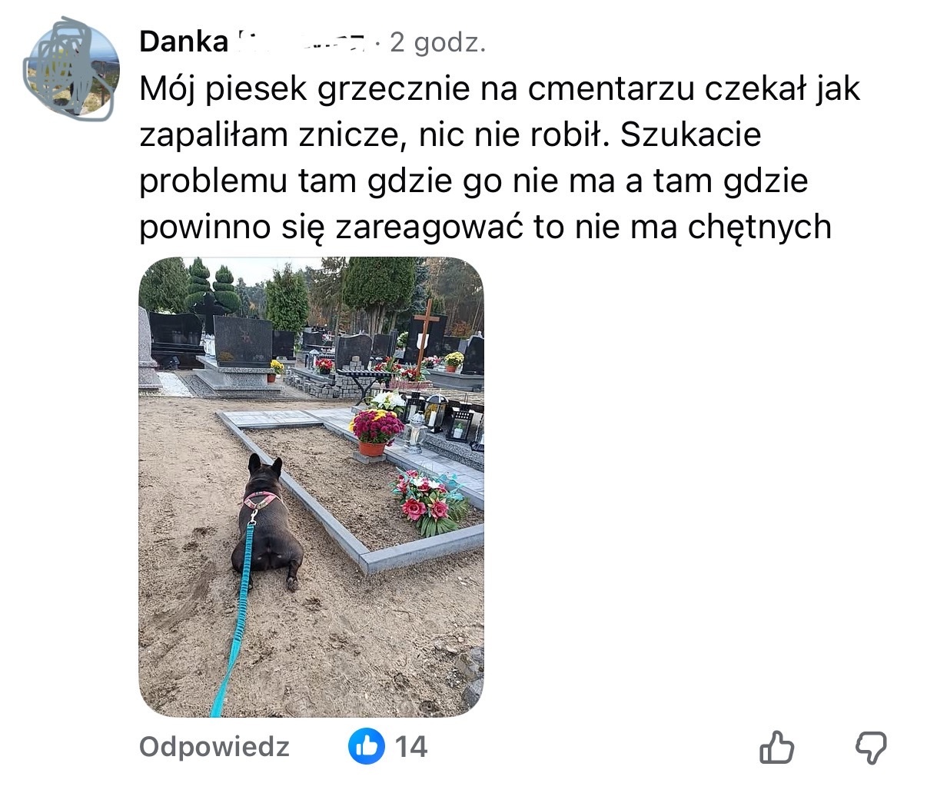The width and height of the screenshot is (927, 793).
Task: Click Odpowiedz to reply to comment
Action: [214, 746]
